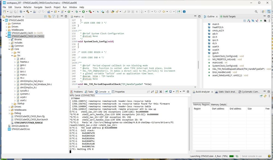Click the main.c editor vertical scrollbar
The image size is (273, 160).
pyautogui.click(x=199, y=64)
